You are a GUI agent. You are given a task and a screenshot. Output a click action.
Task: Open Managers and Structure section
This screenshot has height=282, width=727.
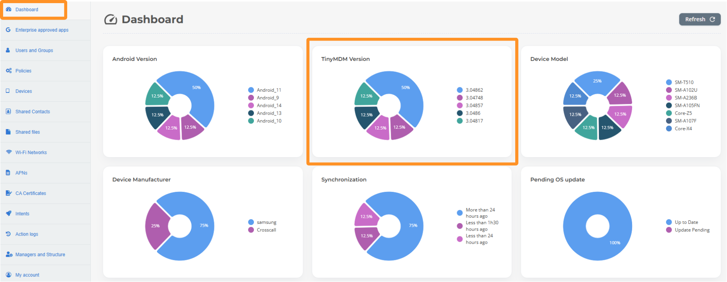coord(40,255)
